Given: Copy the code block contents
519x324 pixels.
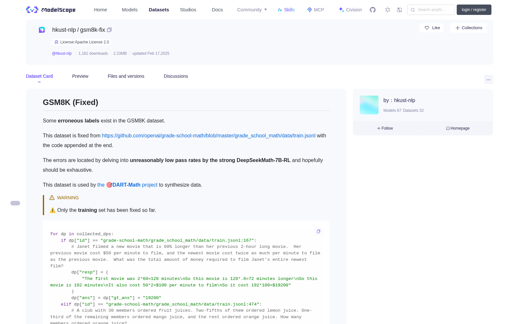Looking at the screenshot, I should [319, 231].
